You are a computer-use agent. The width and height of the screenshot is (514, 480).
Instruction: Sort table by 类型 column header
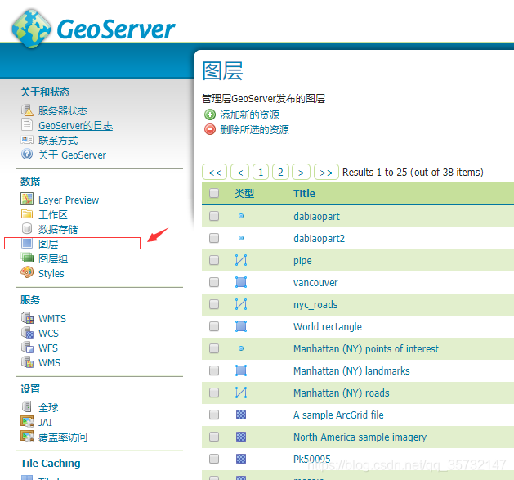pos(244,193)
